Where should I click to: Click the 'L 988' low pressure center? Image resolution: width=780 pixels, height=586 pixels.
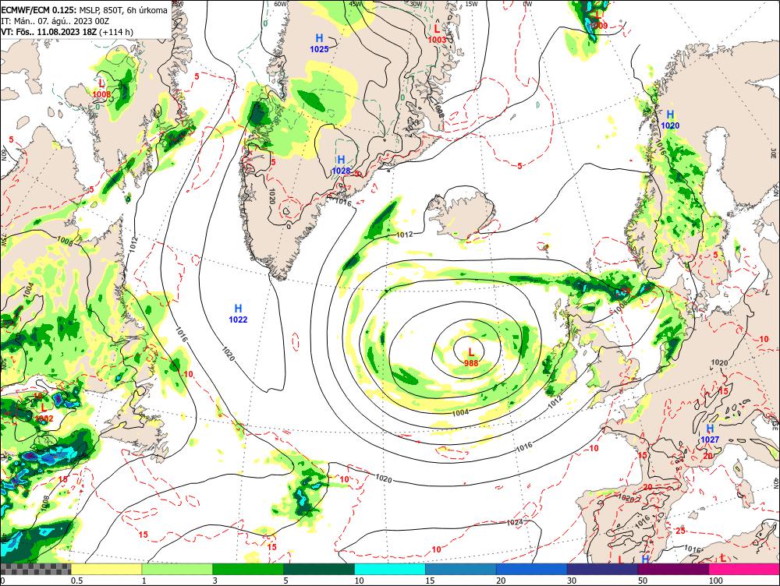point(471,358)
